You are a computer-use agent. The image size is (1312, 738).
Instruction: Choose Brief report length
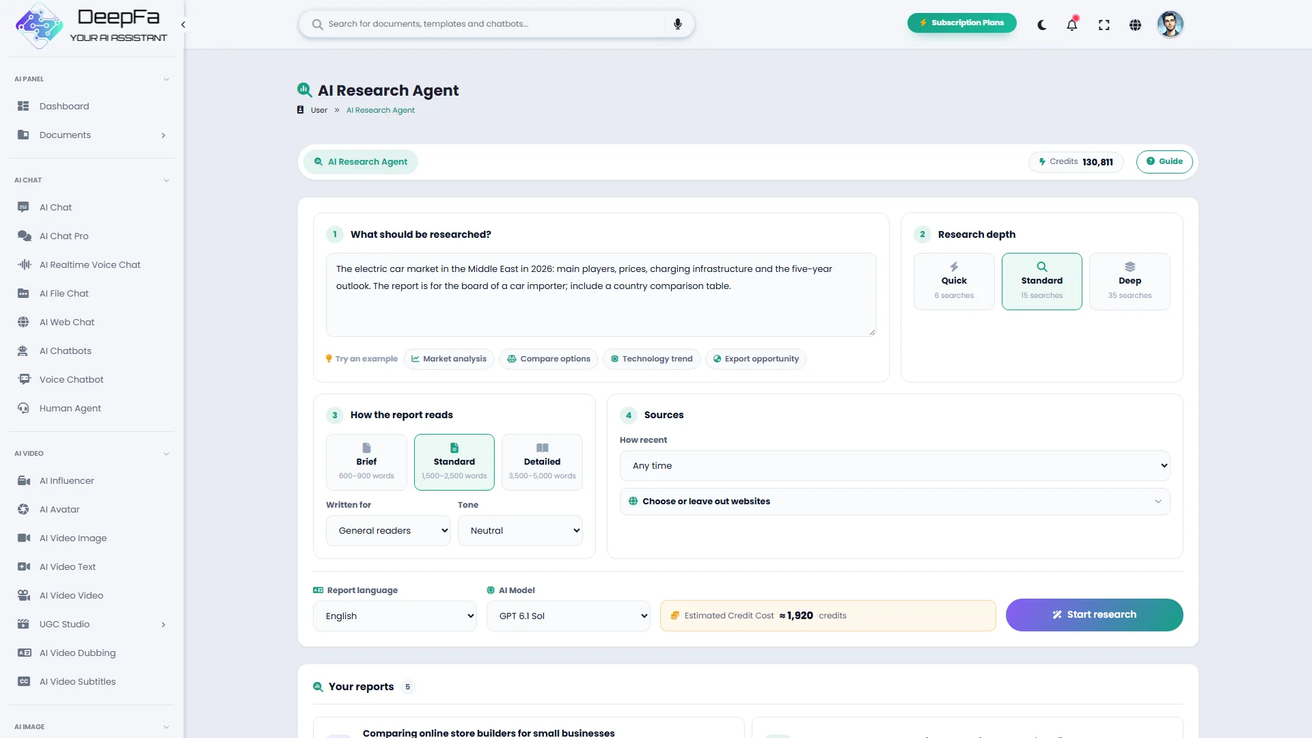point(366,462)
